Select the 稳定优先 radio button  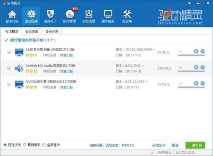(5, 145)
